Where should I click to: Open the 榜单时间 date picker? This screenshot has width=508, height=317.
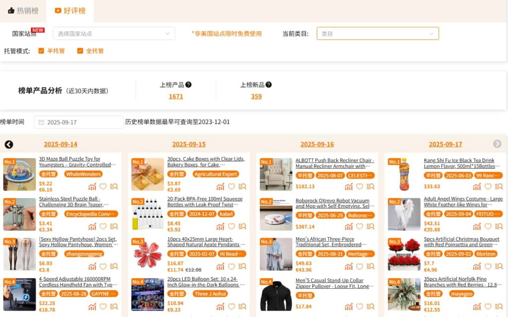(x=78, y=122)
